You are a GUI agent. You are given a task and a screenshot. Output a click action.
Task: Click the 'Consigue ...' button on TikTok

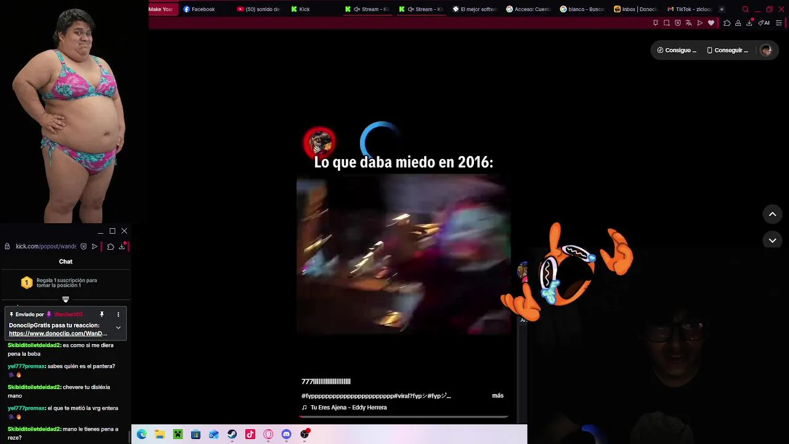pos(677,51)
